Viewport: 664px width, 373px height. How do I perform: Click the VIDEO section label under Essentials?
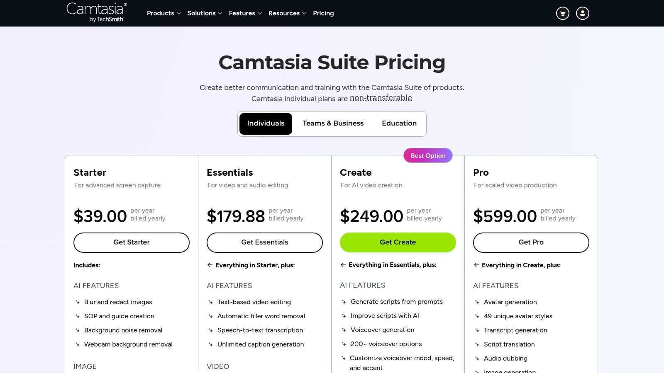218,366
